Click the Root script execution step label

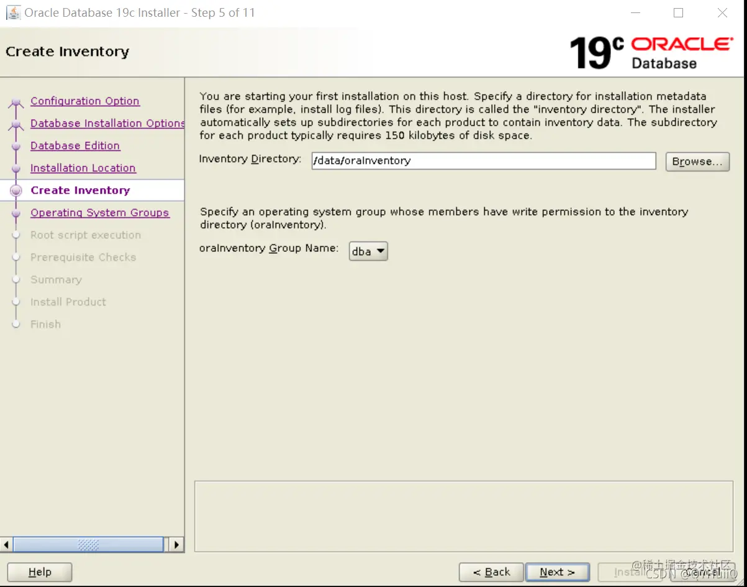tap(86, 235)
